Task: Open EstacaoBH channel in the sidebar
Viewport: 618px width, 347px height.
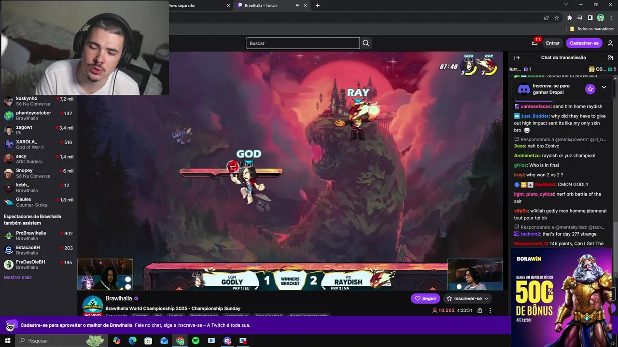Action: coord(39,250)
